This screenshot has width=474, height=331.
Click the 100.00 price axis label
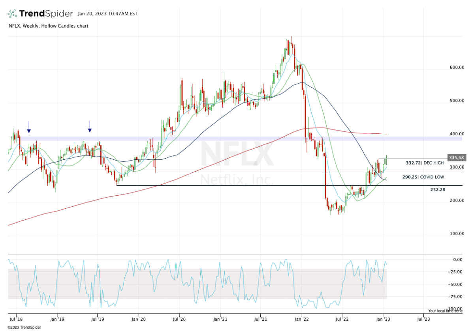click(457, 234)
